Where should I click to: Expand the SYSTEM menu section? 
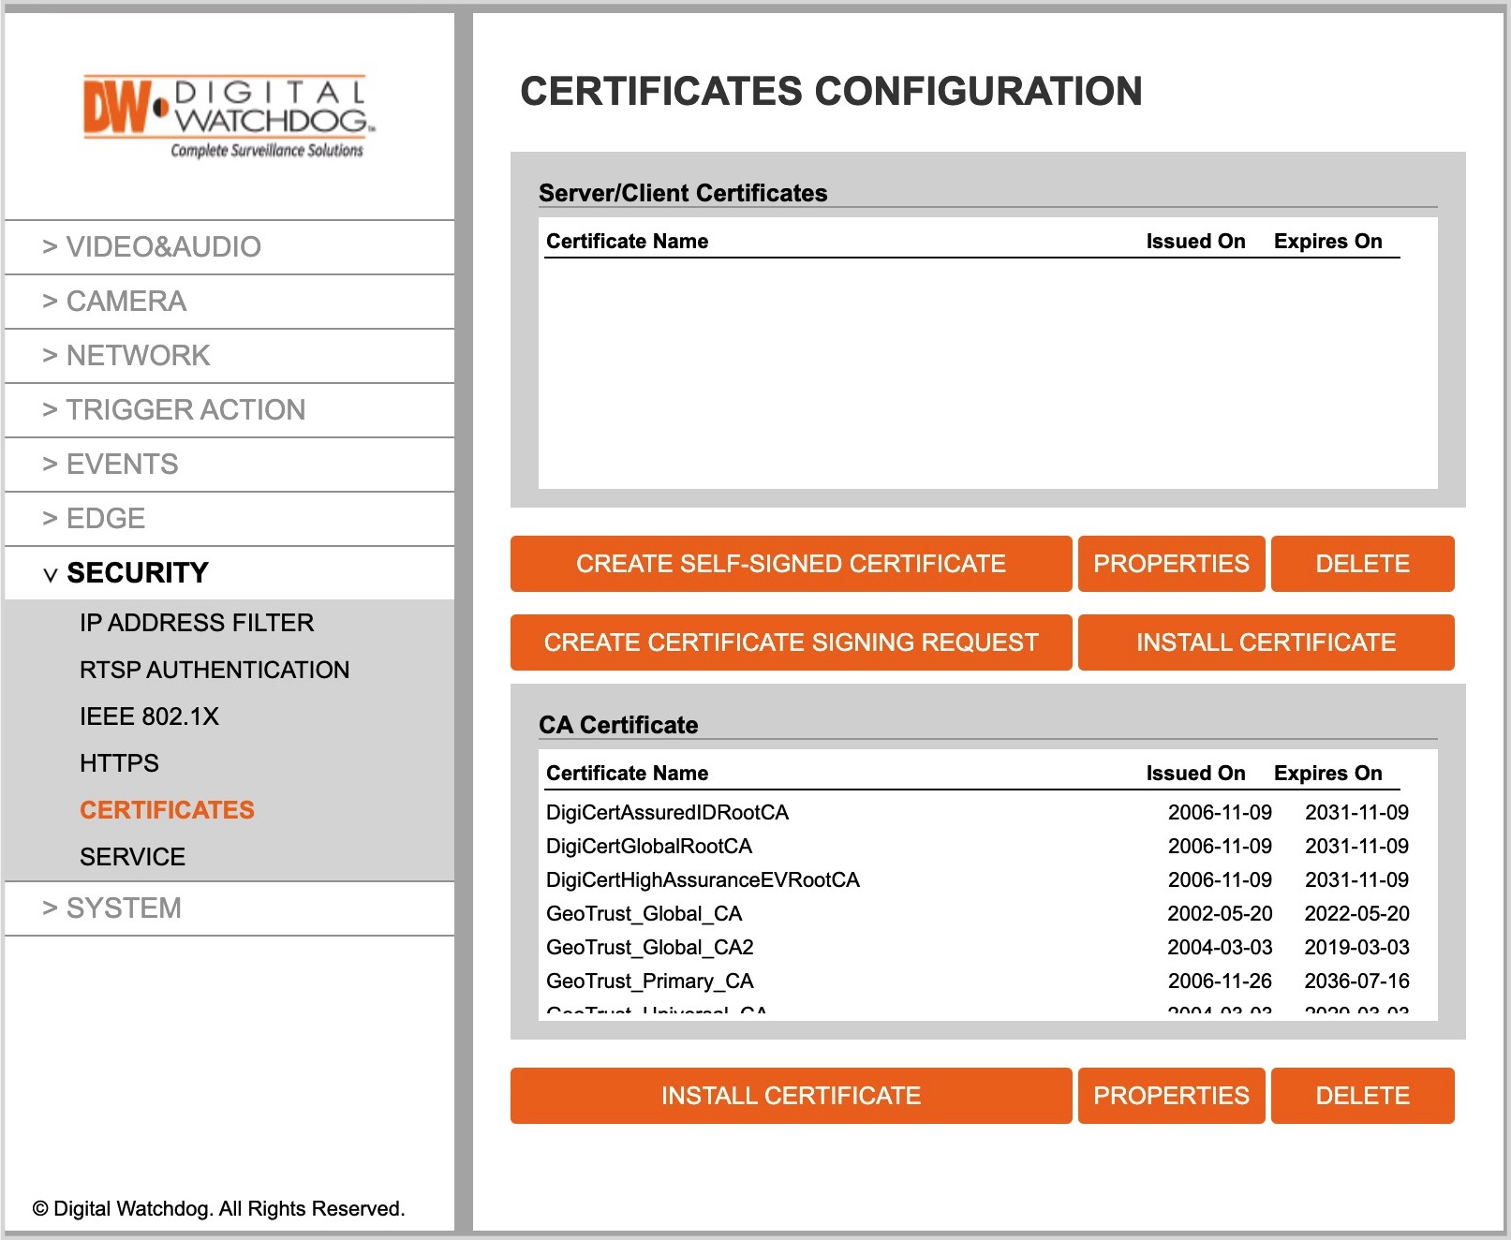pyautogui.click(x=230, y=908)
